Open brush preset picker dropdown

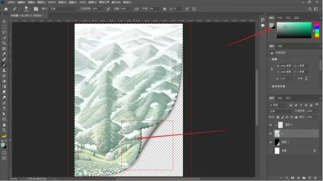tap(30, 9)
